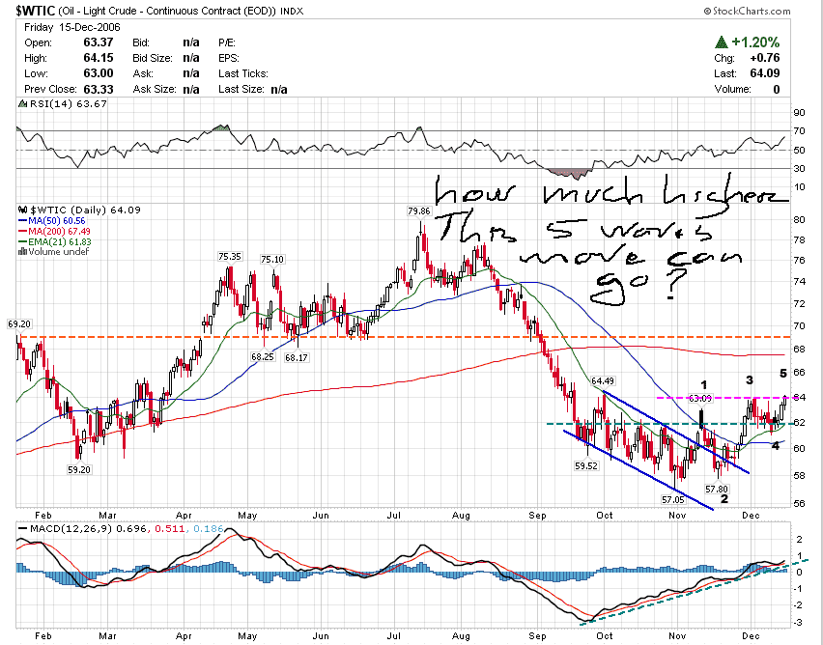Click the Ask Size label

click(155, 89)
